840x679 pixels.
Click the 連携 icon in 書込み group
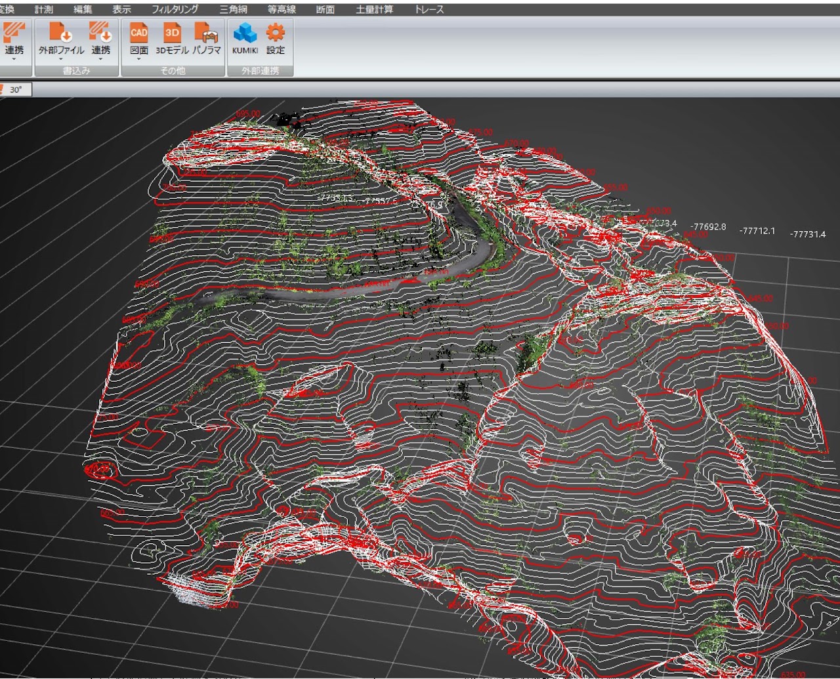[100, 33]
